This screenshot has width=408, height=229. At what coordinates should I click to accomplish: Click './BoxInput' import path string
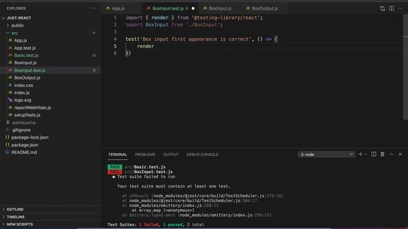tap(203, 25)
